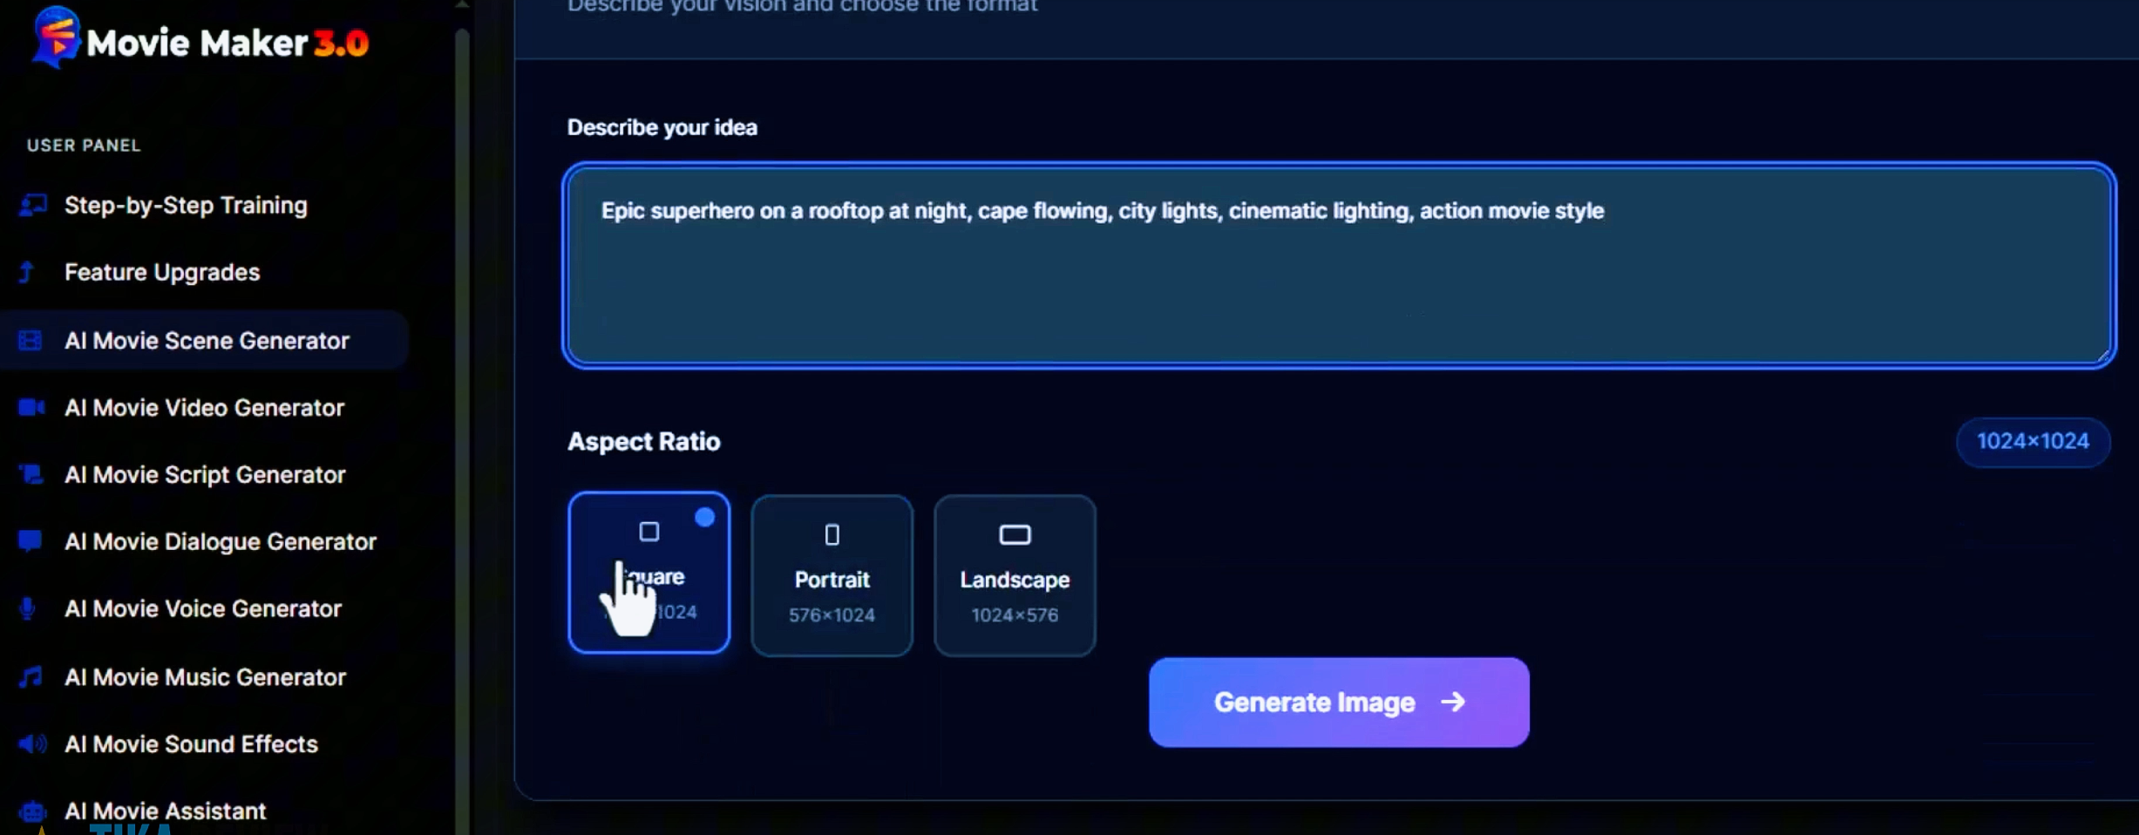Click the Movie Maker 3.0 logo icon
This screenshot has height=835, width=2139.
(x=56, y=37)
